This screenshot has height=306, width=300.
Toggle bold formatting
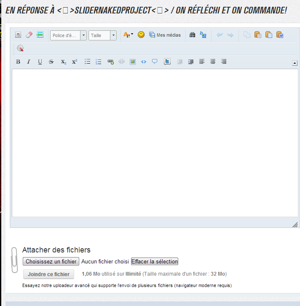(18, 62)
